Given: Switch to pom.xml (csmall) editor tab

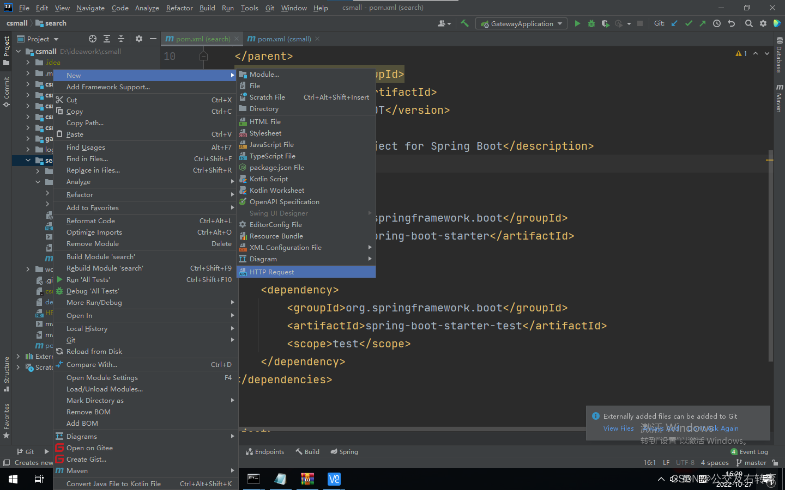Looking at the screenshot, I should [284, 39].
